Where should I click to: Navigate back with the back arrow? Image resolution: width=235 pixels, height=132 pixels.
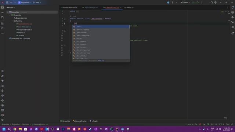[11, 3]
